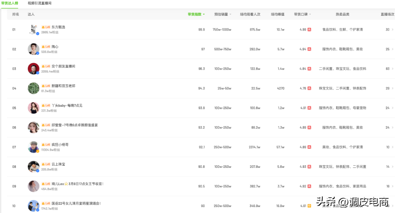The width and height of the screenshot is (395, 213).
Task: Expand 云上珠宝 row with right chevron
Action: (392, 167)
